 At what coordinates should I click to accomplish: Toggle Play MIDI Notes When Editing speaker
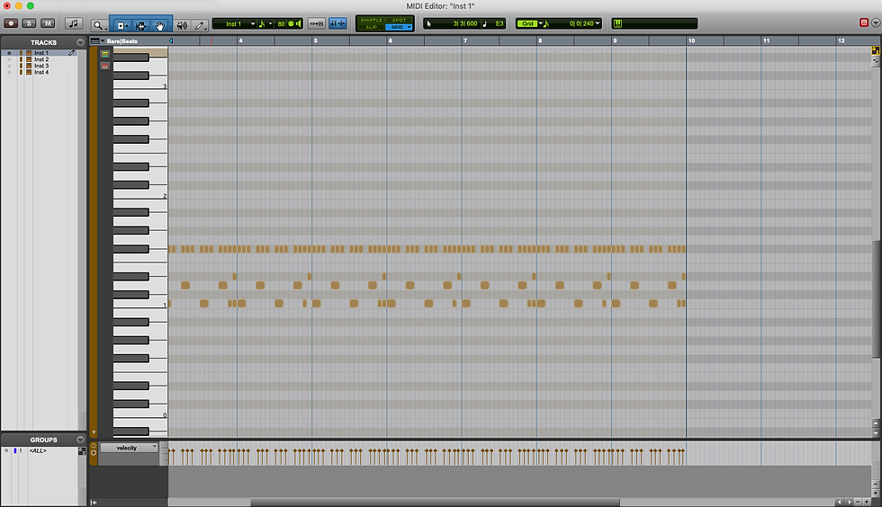tap(299, 23)
